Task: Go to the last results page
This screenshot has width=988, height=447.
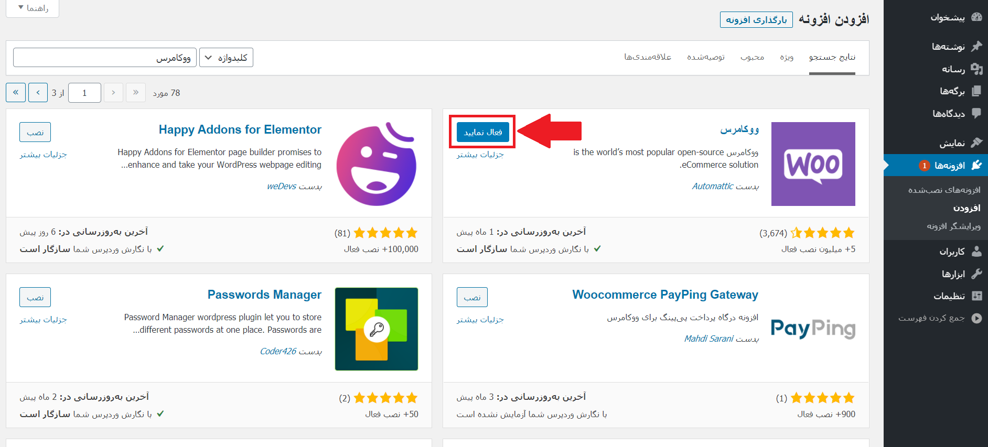Action: (15, 93)
